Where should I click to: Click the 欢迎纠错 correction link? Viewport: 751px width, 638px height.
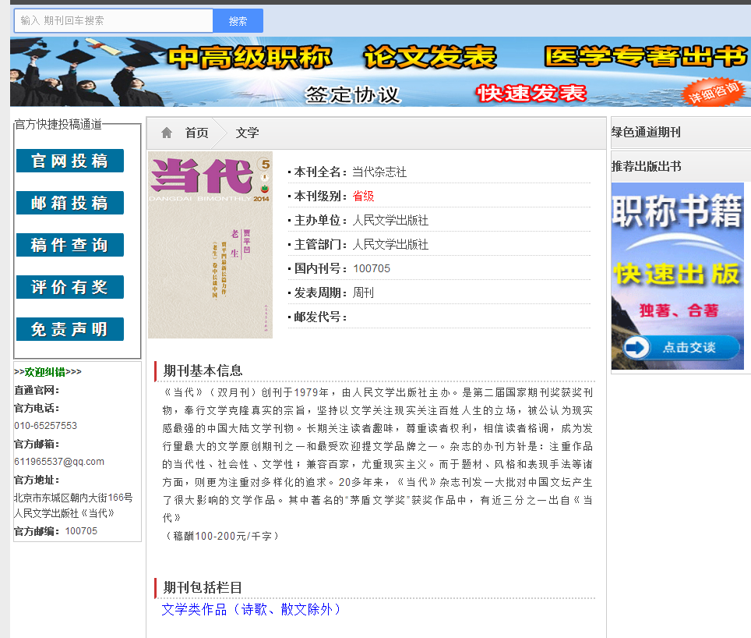(45, 372)
